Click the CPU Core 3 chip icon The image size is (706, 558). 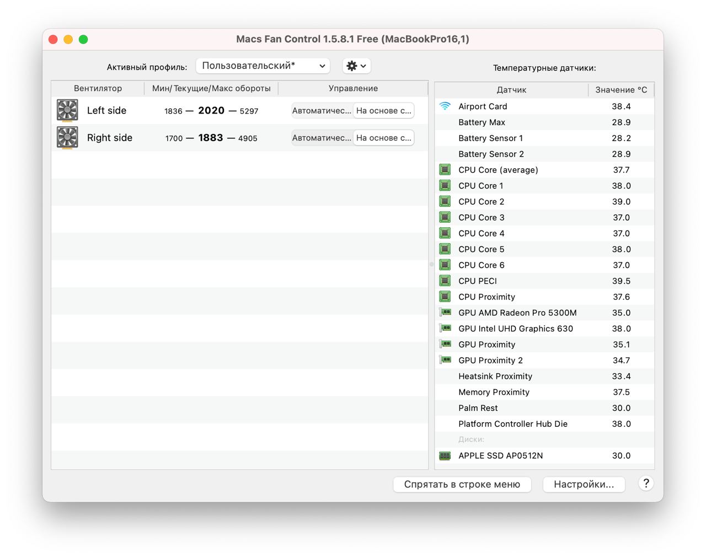(x=445, y=217)
